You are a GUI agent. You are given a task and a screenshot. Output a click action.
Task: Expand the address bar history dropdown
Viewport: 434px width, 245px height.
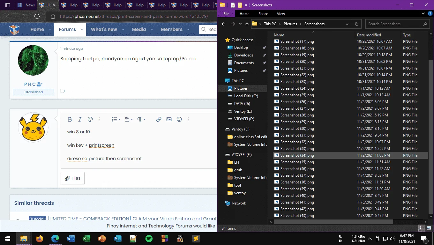click(347, 24)
